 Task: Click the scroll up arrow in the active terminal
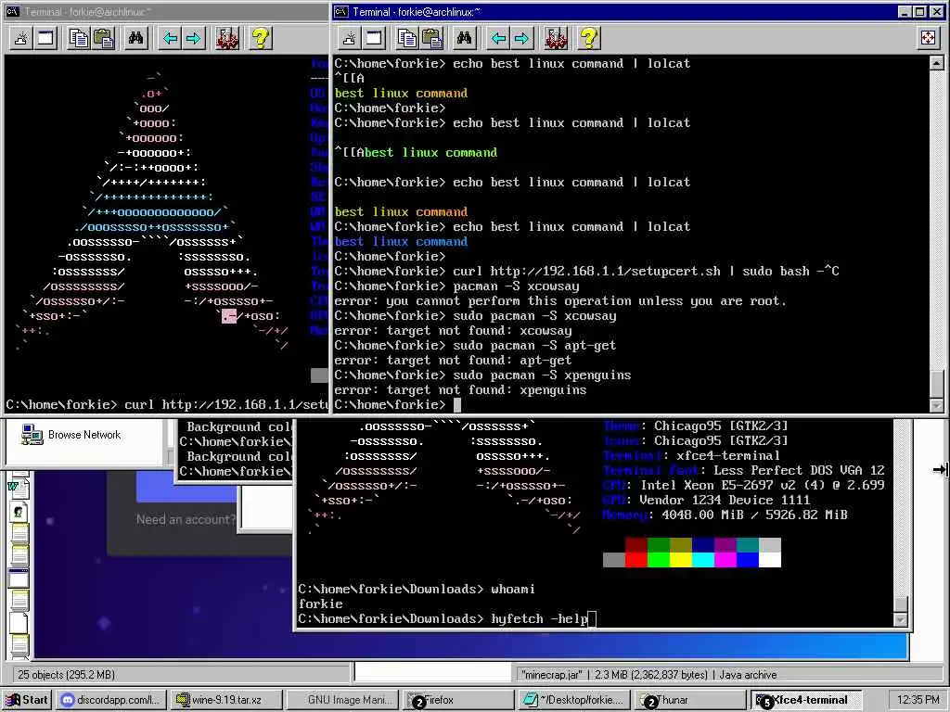coord(936,62)
